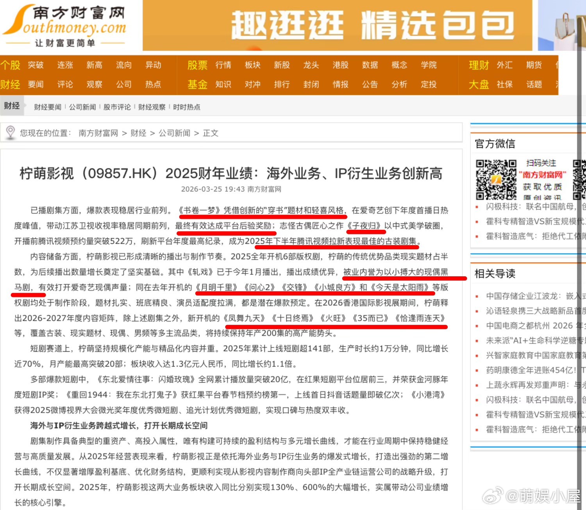
Task: Click the location pin icon beside 您现在的位置
Action: coord(11,132)
